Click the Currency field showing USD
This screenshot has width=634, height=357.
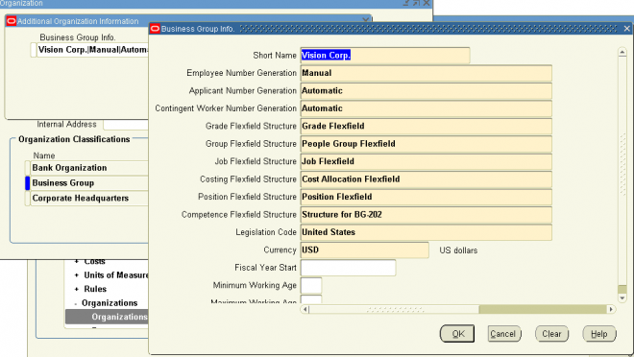point(364,250)
